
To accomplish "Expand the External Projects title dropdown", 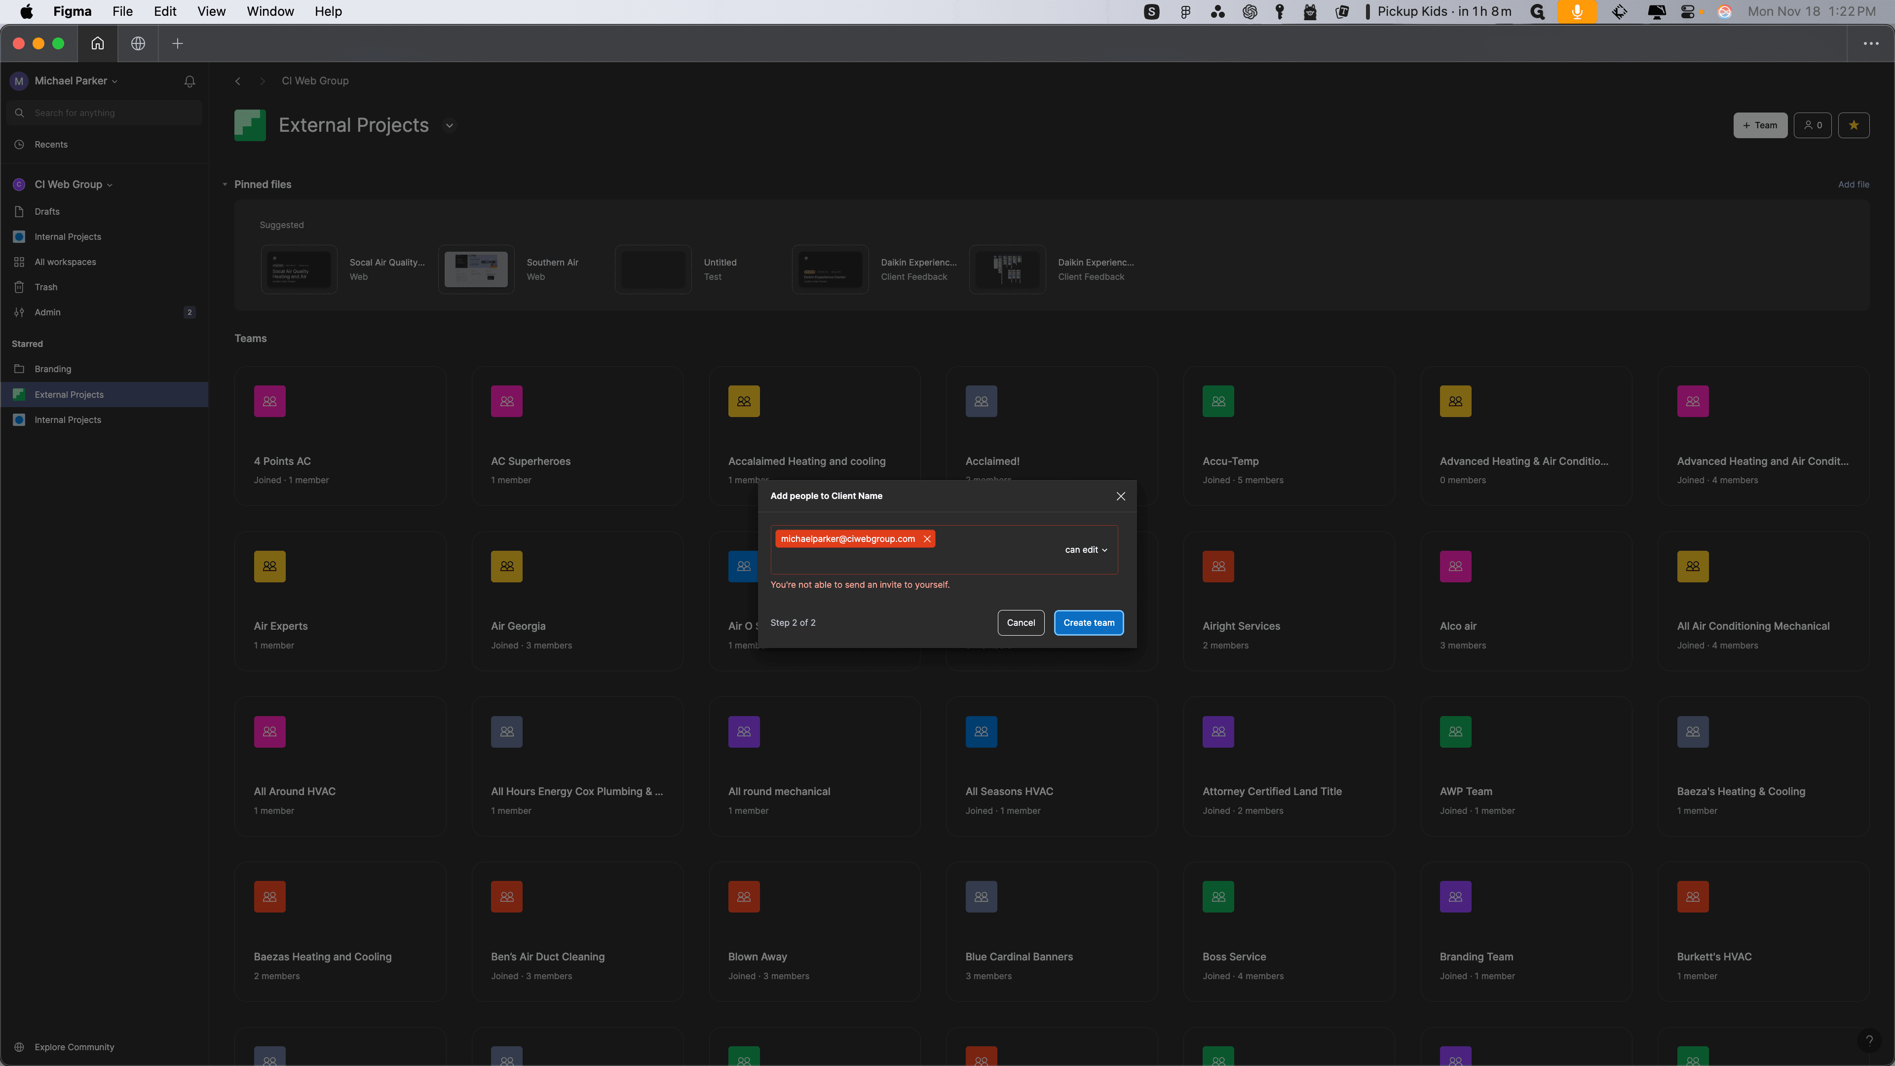I will 450,126.
